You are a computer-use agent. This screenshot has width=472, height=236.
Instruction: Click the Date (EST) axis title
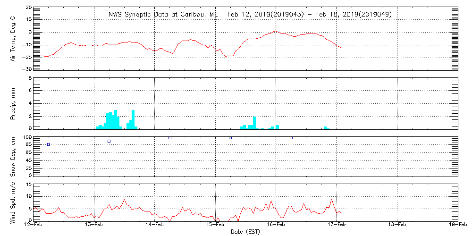pos(245,232)
